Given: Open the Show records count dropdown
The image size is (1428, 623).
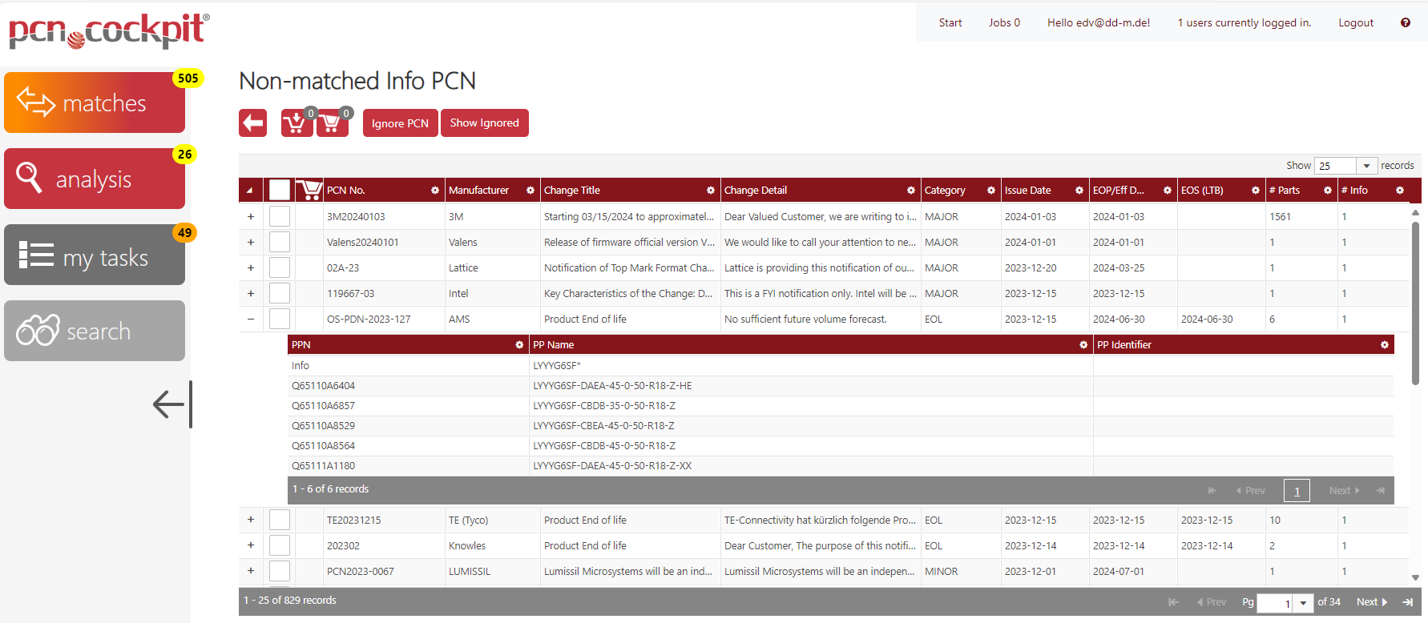Looking at the screenshot, I should [x=1366, y=166].
